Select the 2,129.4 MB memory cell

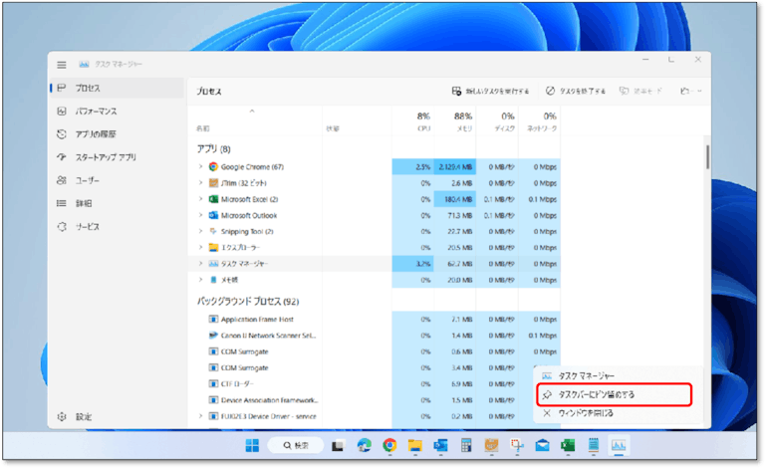(x=454, y=166)
